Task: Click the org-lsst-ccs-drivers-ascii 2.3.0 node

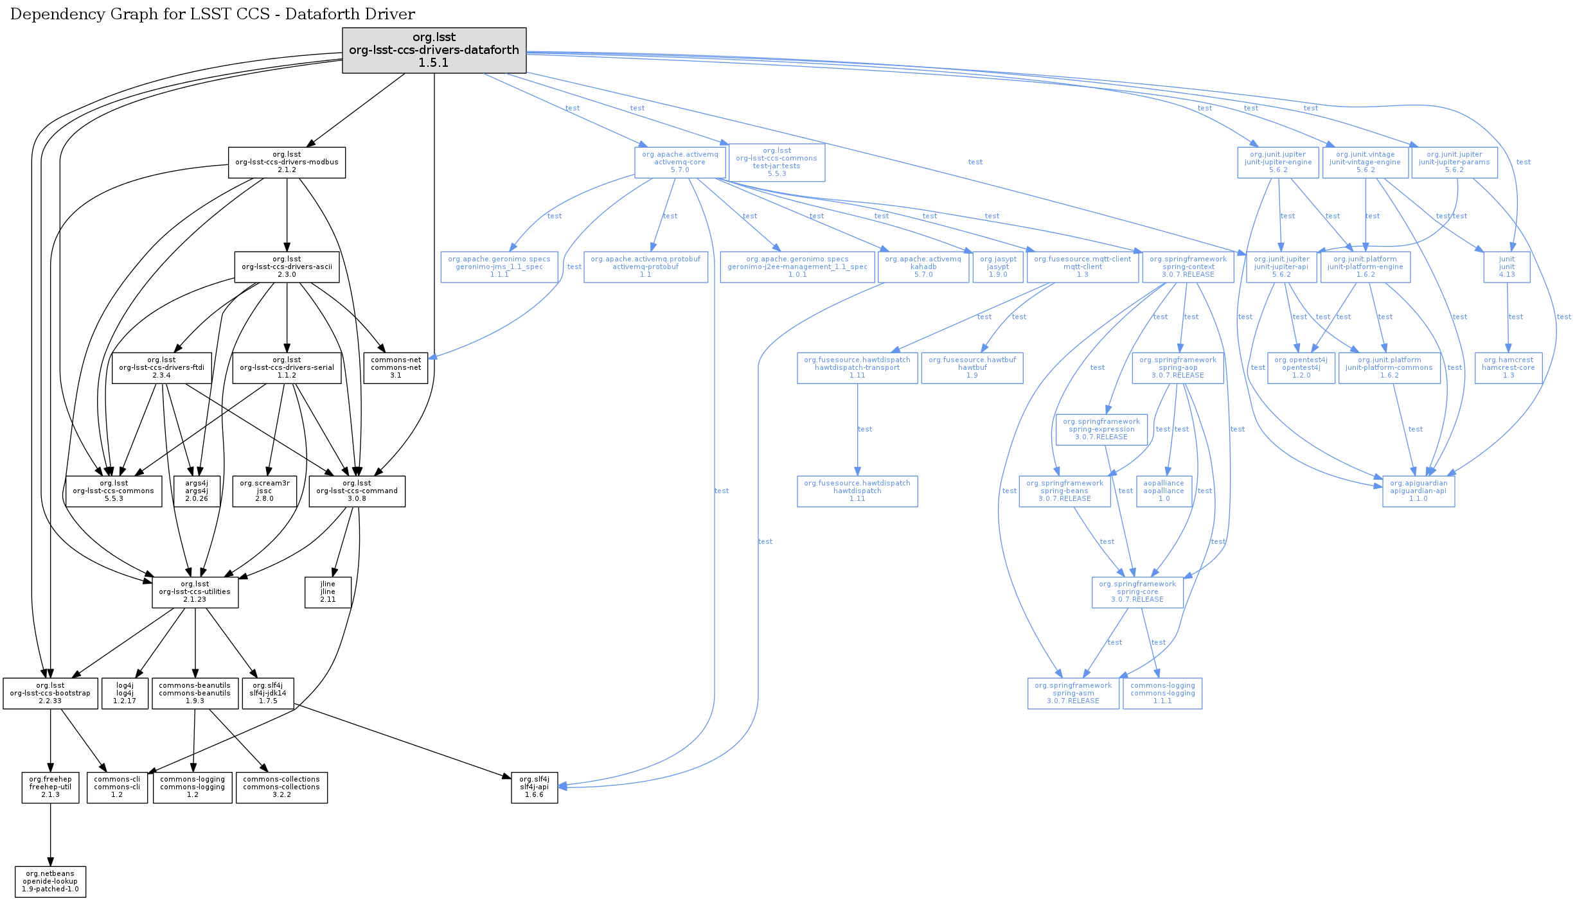Action: 287,267
